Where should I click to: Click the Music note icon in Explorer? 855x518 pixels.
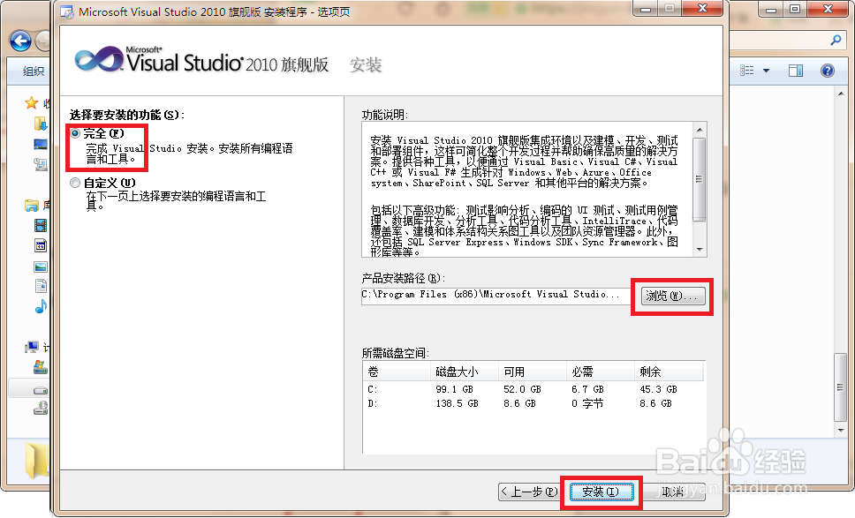point(41,307)
